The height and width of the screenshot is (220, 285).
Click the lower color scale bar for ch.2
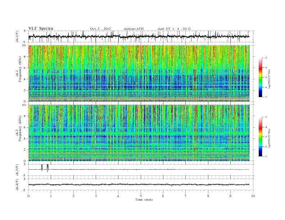click(260, 137)
